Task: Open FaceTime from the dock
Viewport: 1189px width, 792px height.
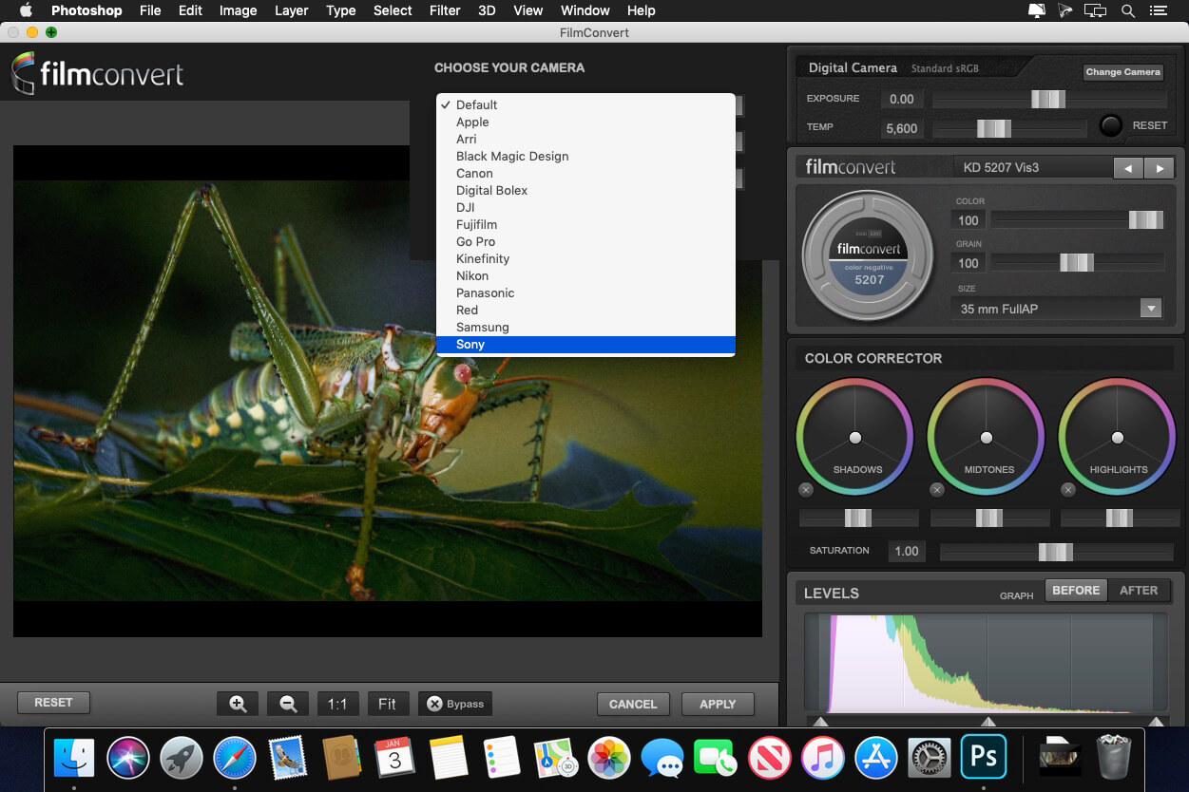Action: (716, 758)
